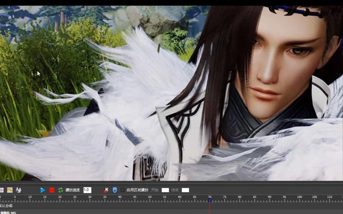Click the blue marker tag icon

(x=115, y=190)
